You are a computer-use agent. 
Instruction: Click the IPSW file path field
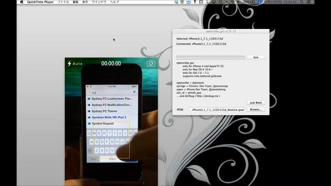click(217, 110)
